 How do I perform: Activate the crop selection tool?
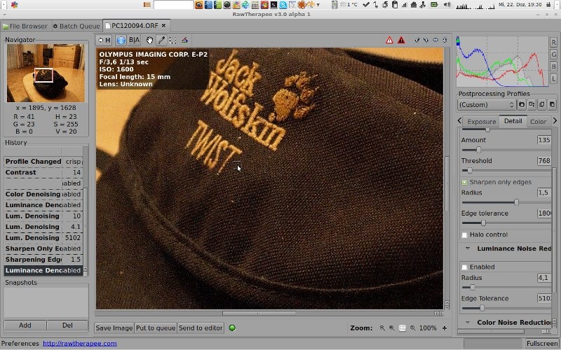(173, 41)
